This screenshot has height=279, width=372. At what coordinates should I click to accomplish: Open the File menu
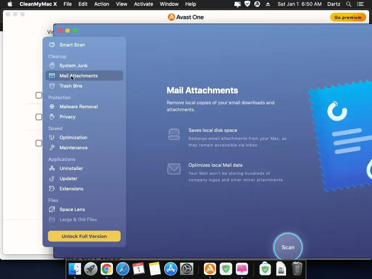[68, 4]
